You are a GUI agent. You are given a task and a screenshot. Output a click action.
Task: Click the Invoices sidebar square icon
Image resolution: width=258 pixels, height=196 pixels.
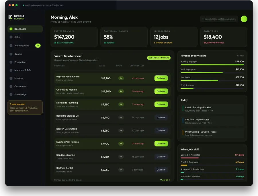[11, 78]
